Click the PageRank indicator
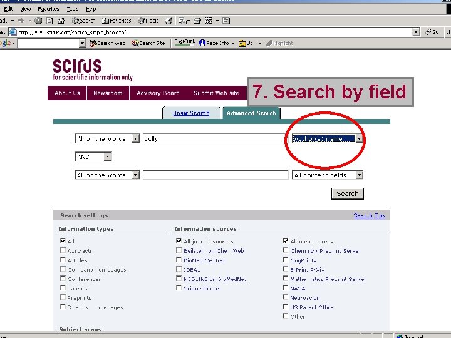The height and width of the screenshot is (338, 451). pyautogui.click(x=184, y=43)
